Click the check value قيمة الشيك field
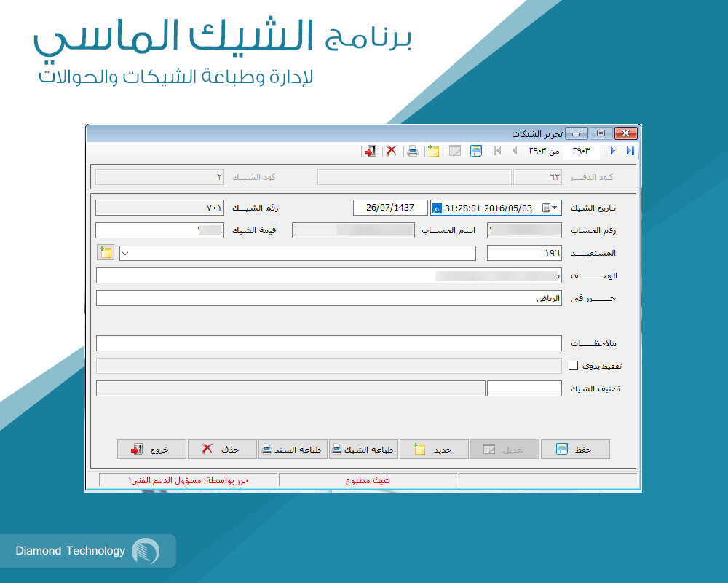 (159, 230)
